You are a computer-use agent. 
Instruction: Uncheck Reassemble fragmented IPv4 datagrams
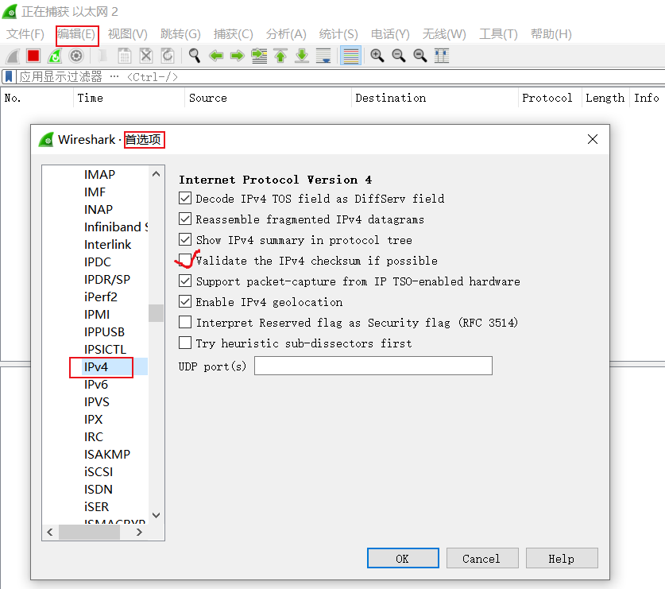coord(185,219)
